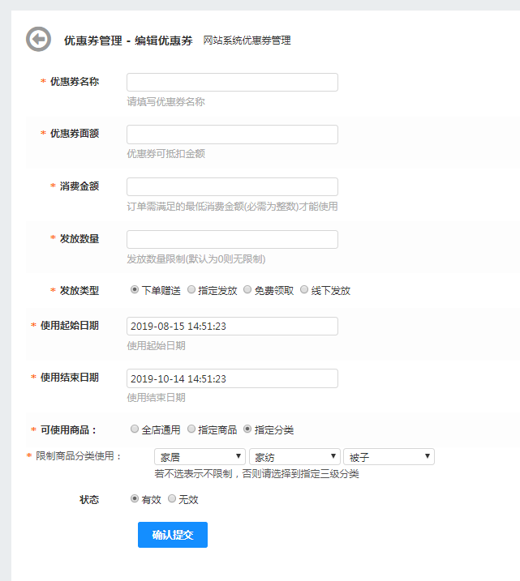
Task: Choose the 指定商品 radio option
Action: [x=191, y=429]
